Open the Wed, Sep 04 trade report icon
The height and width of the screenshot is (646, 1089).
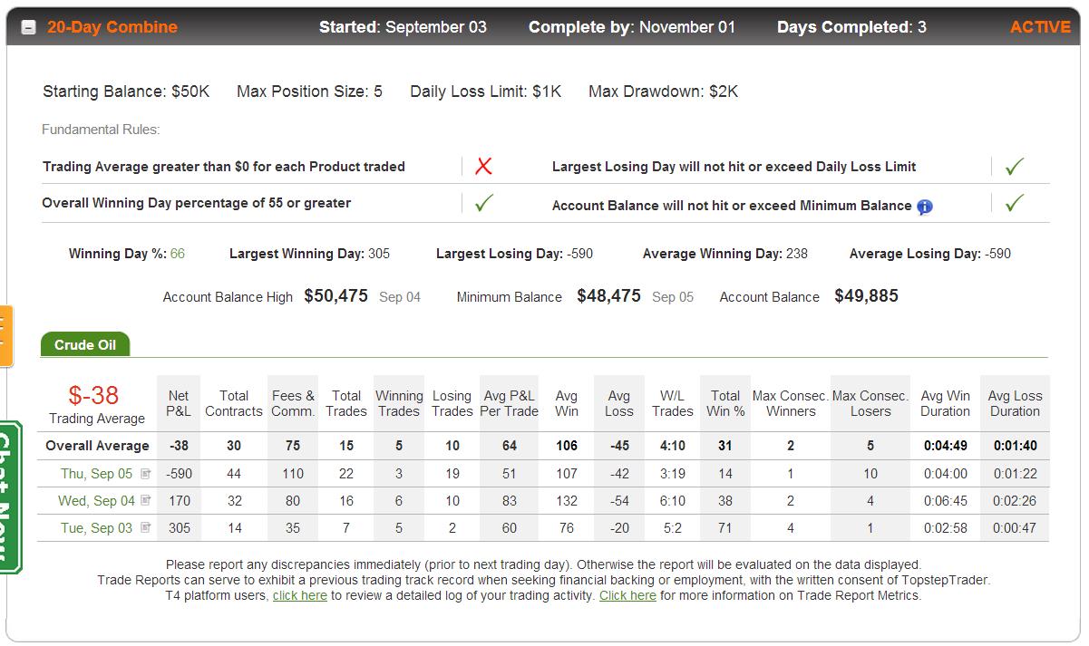point(146,500)
